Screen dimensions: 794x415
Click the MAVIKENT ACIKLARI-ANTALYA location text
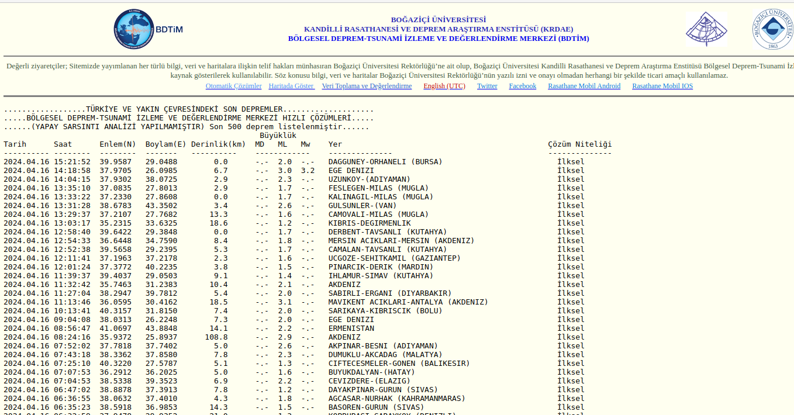coord(408,302)
